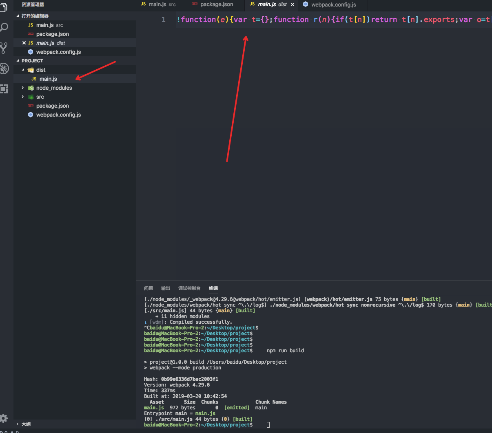
Task: Click the 资源管理器 sidebar title
Action: [x=33, y=4]
